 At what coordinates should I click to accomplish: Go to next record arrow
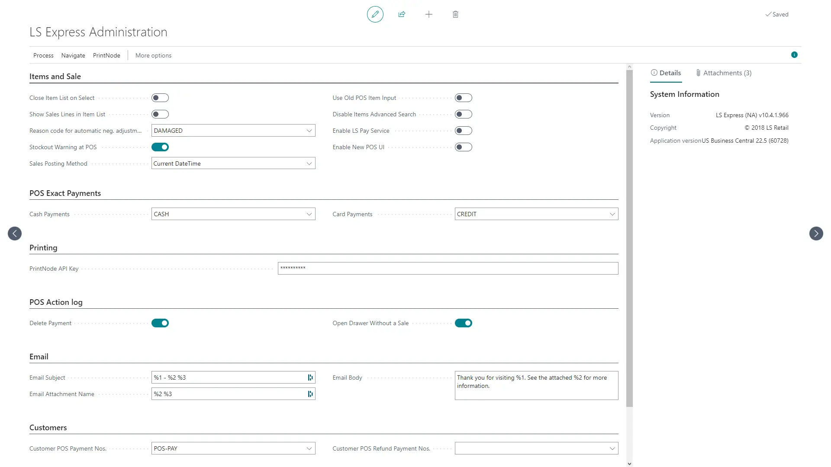coord(816,233)
